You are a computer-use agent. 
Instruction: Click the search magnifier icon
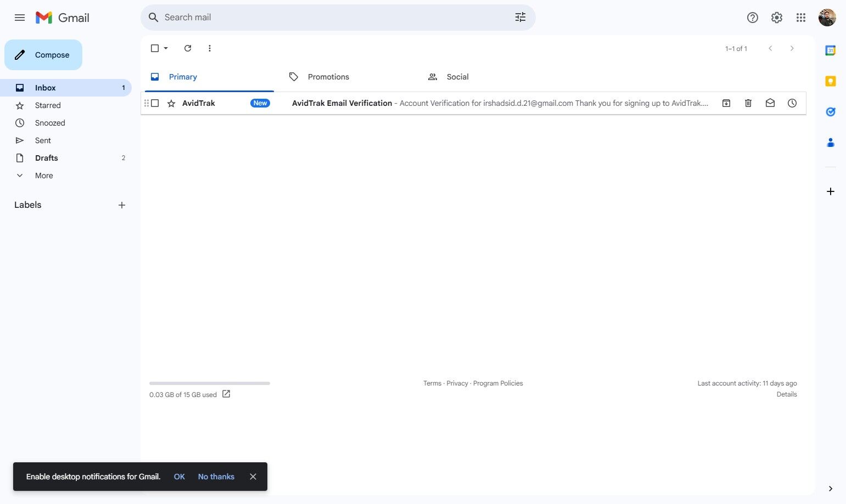point(154,18)
